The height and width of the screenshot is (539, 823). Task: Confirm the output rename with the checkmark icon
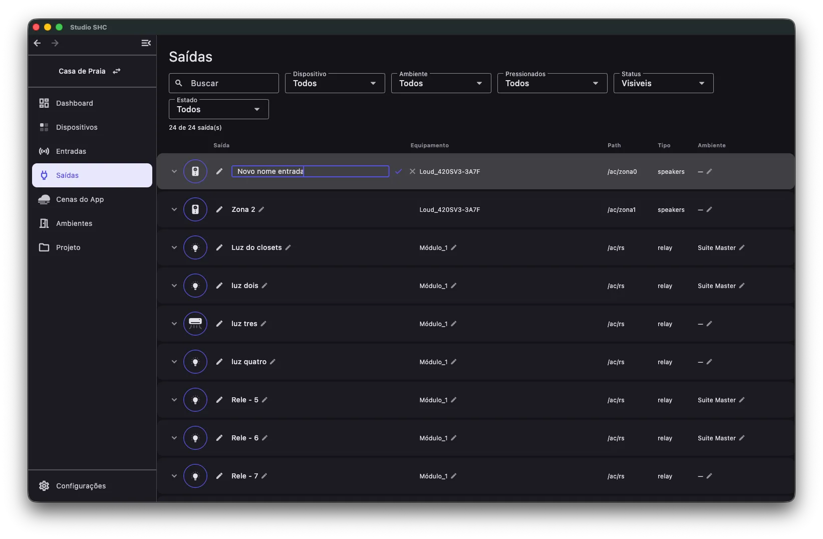coord(398,171)
